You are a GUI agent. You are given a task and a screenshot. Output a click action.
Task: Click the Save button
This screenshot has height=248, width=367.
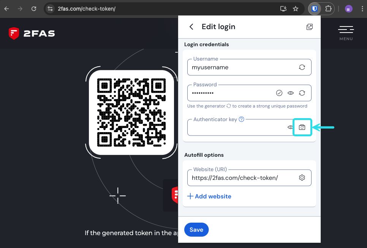tap(196, 229)
